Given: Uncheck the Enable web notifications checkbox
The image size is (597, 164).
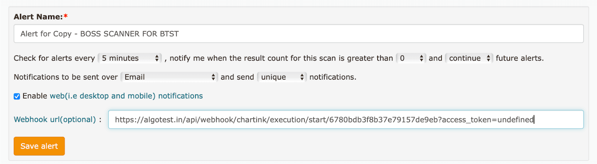Looking at the screenshot, I should click(17, 96).
